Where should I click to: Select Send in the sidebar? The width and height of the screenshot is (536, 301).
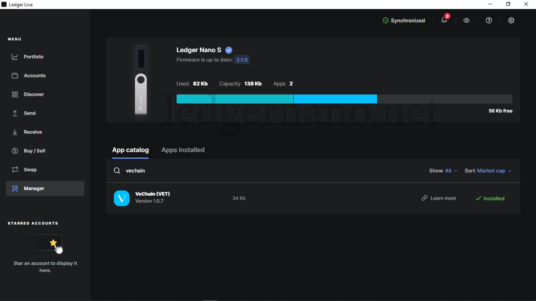[45, 113]
